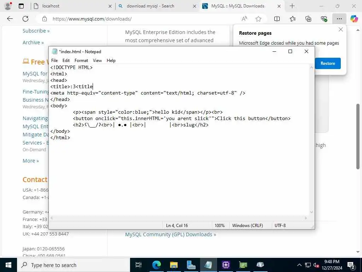Click the muted volume tray icon
This screenshot has height=272, width=362.
click(x=316, y=265)
